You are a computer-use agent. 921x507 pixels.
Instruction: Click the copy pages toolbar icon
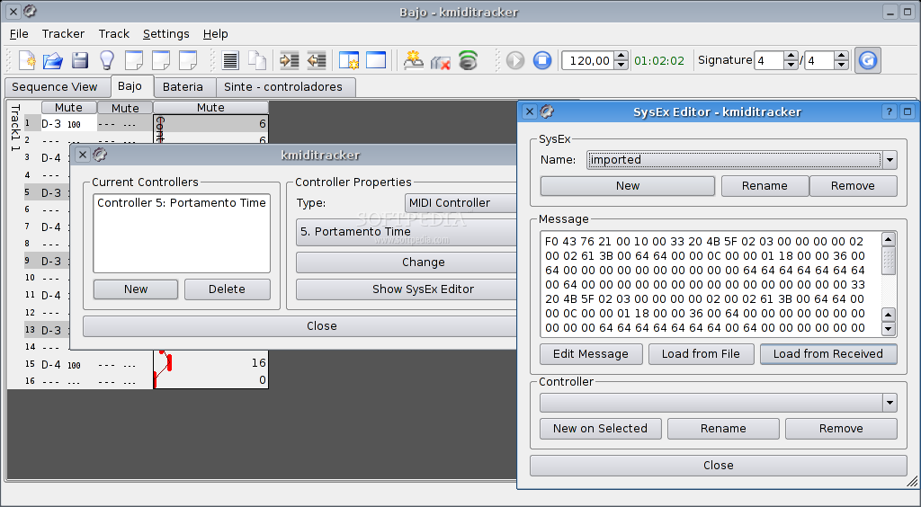(x=256, y=60)
